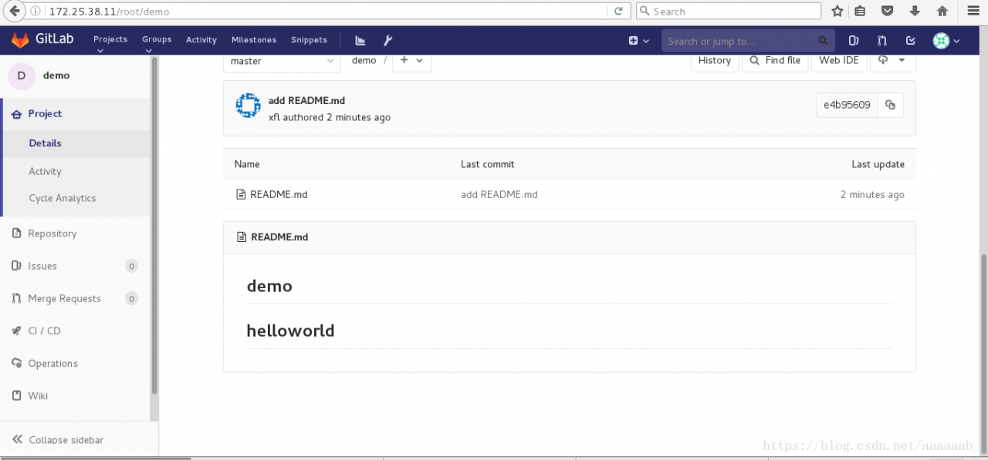The image size is (988, 460).
Task: Open browser downloads arrow icon
Action: point(915,11)
